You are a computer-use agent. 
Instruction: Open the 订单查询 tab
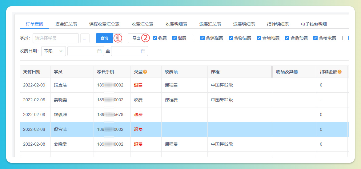coord(34,24)
